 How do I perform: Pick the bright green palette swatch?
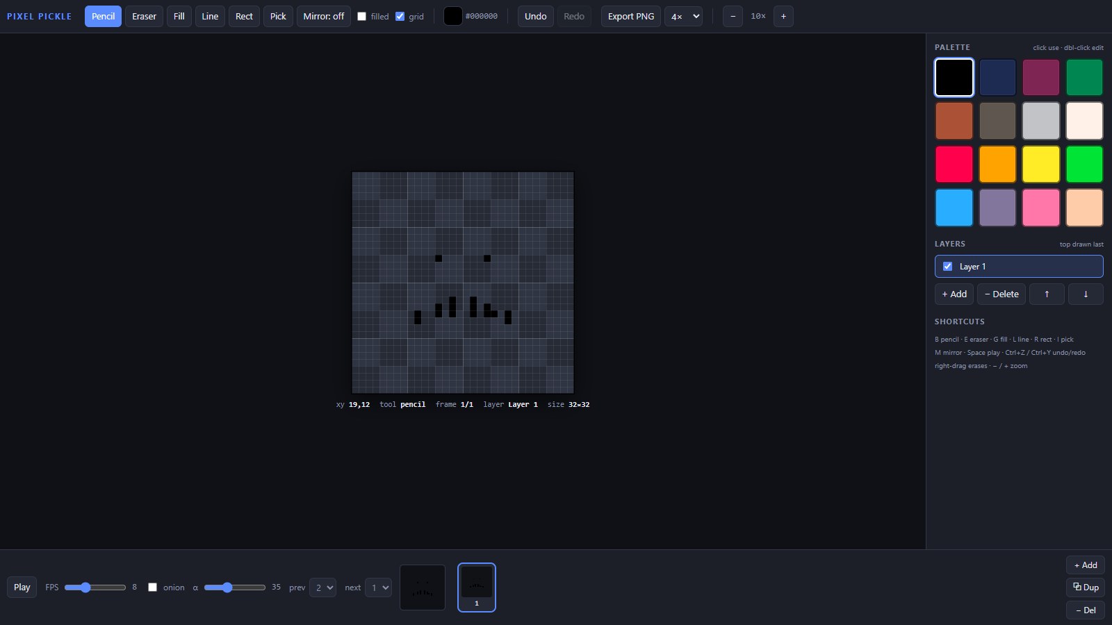[1084, 164]
